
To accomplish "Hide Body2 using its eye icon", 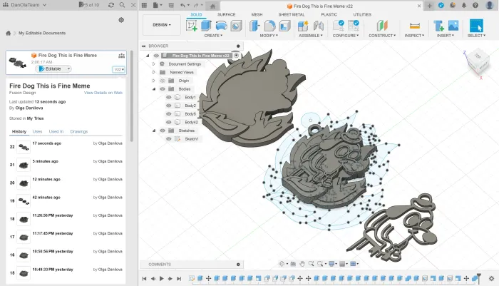I will click(x=169, y=106).
